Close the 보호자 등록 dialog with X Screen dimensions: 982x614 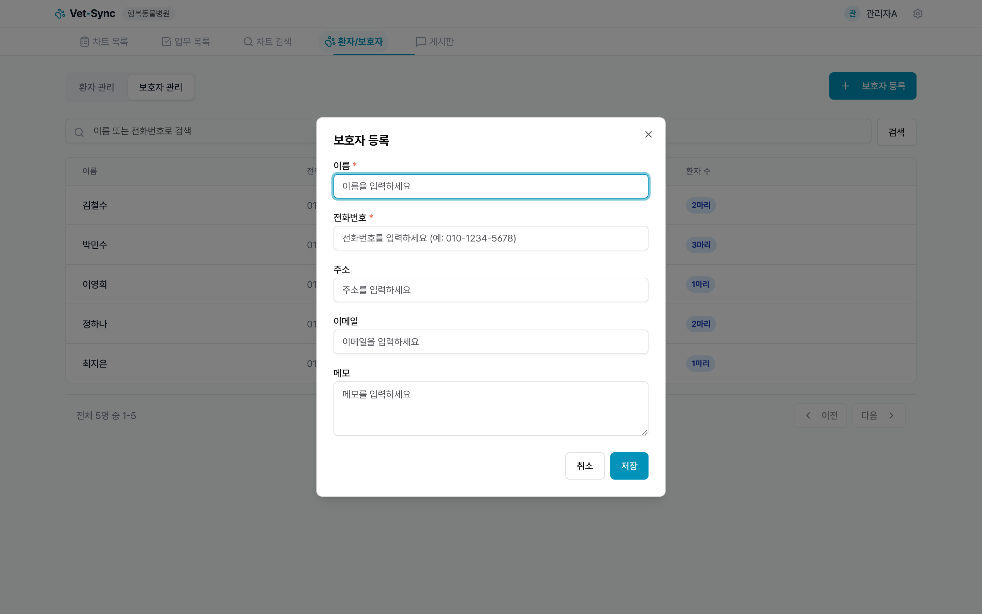point(648,134)
